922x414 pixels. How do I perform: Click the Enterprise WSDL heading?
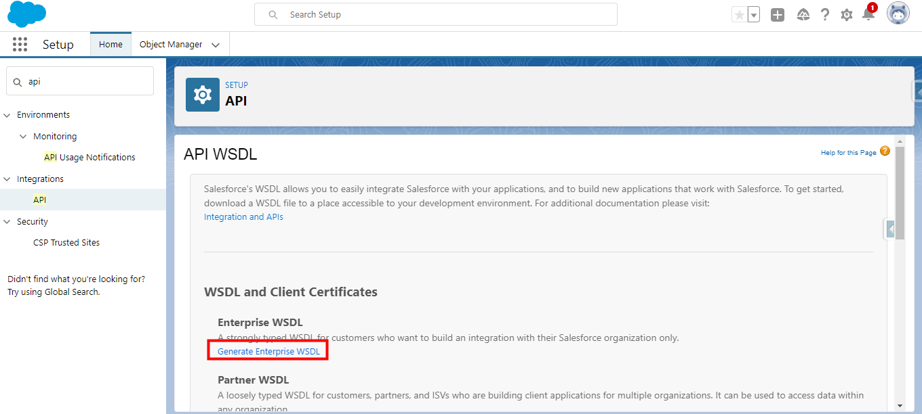pyautogui.click(x=260, y=323)
